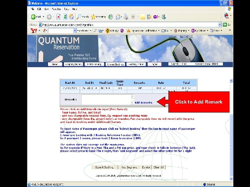Image resolution: width=250 pixels, height=187 pixels.
Task: Open the File menu
Action: (33, 9)
